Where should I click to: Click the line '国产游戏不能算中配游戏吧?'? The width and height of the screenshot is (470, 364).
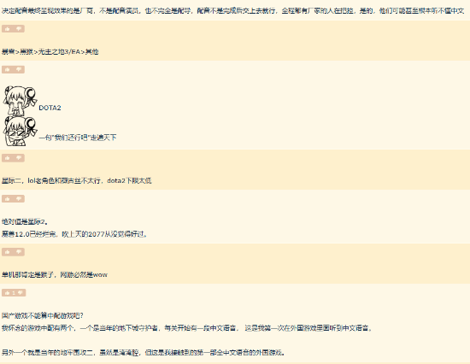pyautogui.click(x=43, y=315)
